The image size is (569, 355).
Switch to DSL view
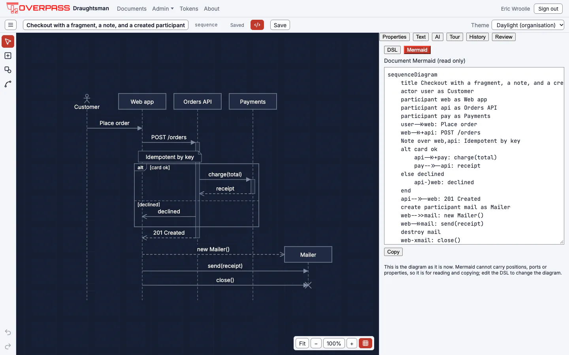coord(392,50)
